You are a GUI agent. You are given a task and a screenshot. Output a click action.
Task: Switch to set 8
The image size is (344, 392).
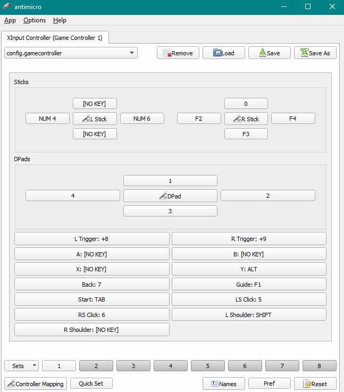click(320, 366)
